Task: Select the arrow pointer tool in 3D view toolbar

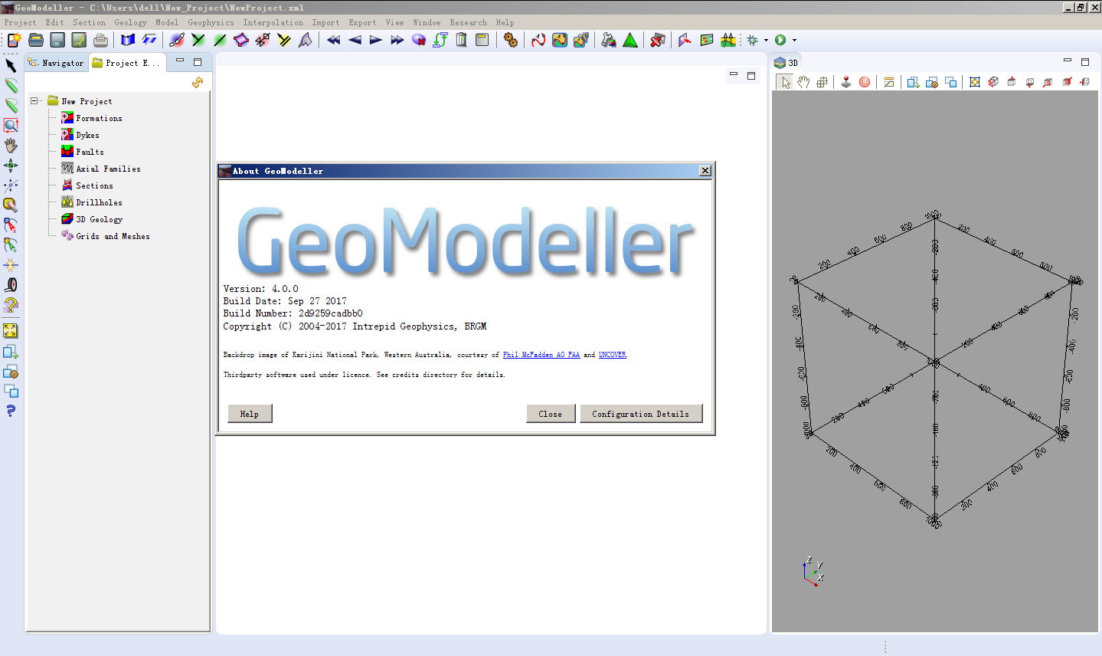Action: pyautogui.click(x=785, y=82)
